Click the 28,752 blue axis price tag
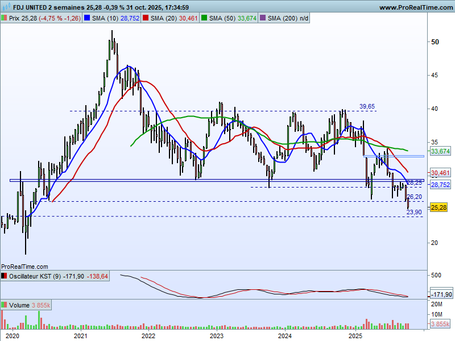Viewport: 455px width, 341px height. [440, 185]
